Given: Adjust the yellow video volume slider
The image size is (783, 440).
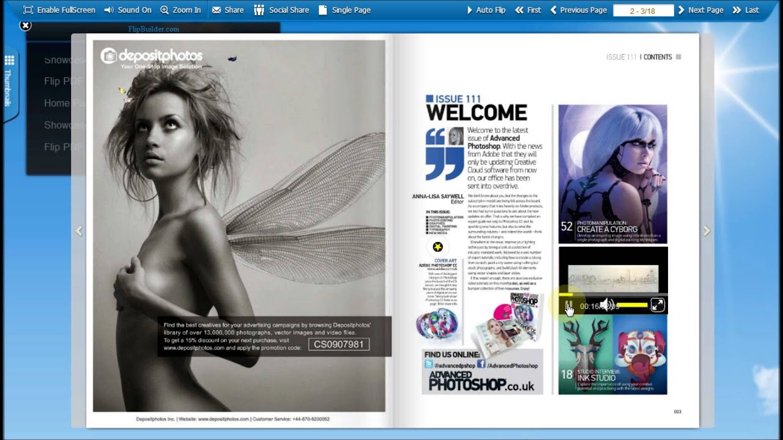Looking at the screenshot, I should click(x=632, y=305).
